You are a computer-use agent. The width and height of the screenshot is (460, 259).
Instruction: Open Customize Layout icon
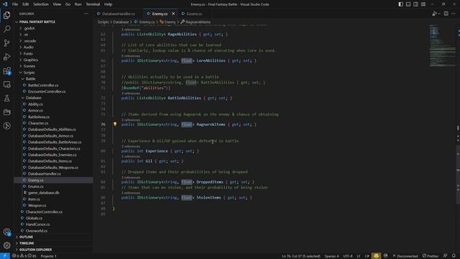click(423, 4)
